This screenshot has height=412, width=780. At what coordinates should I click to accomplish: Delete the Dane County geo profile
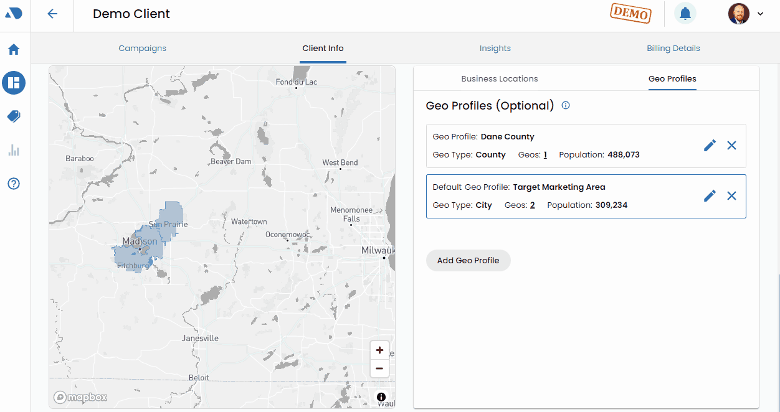[731, 145]
